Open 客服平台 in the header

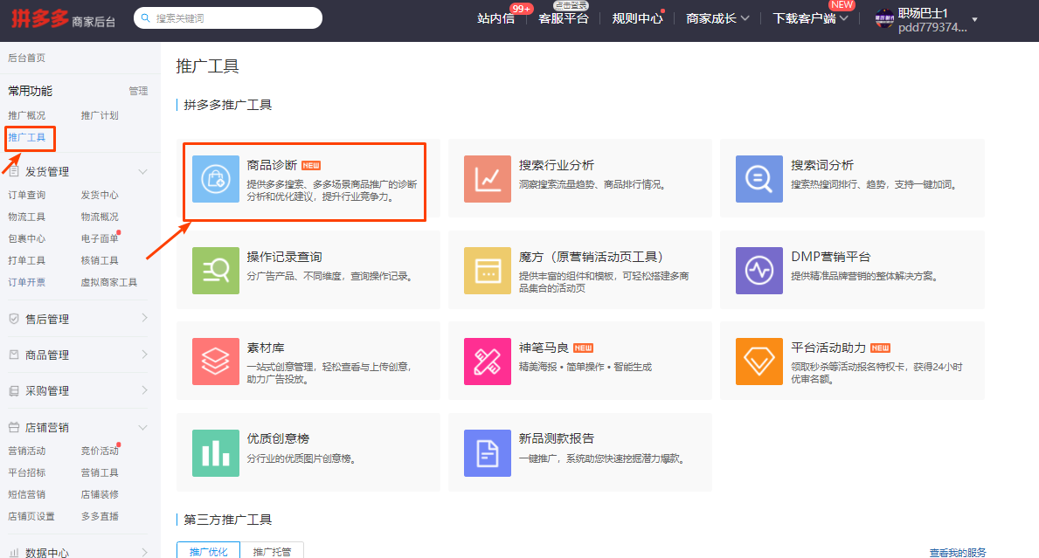[564, 18]
